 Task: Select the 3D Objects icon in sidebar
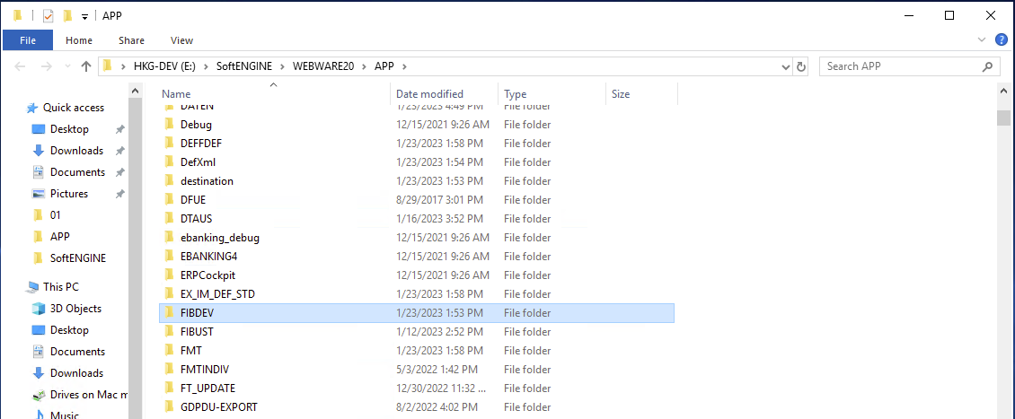coord(39,309)
